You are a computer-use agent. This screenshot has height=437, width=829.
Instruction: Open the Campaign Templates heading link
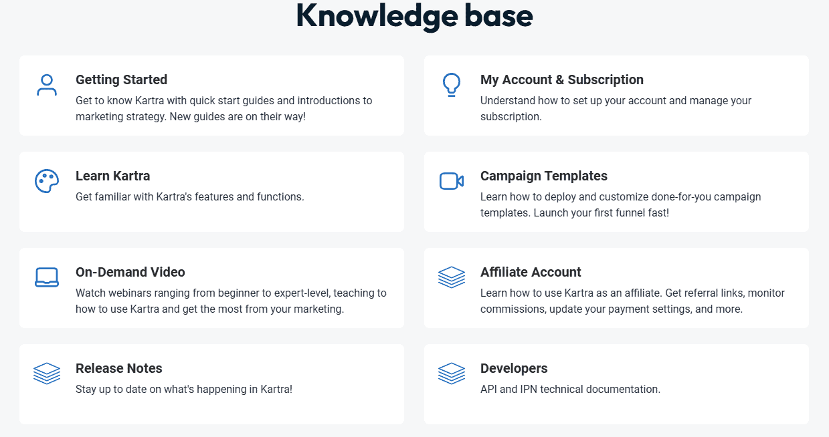tap(544, 176)
